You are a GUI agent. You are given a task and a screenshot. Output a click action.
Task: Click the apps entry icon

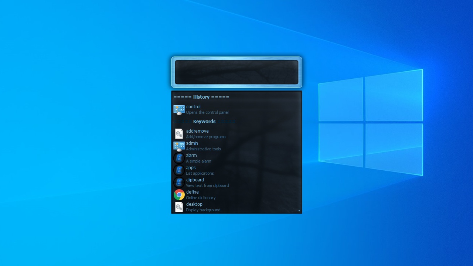[x=179, y=170]
